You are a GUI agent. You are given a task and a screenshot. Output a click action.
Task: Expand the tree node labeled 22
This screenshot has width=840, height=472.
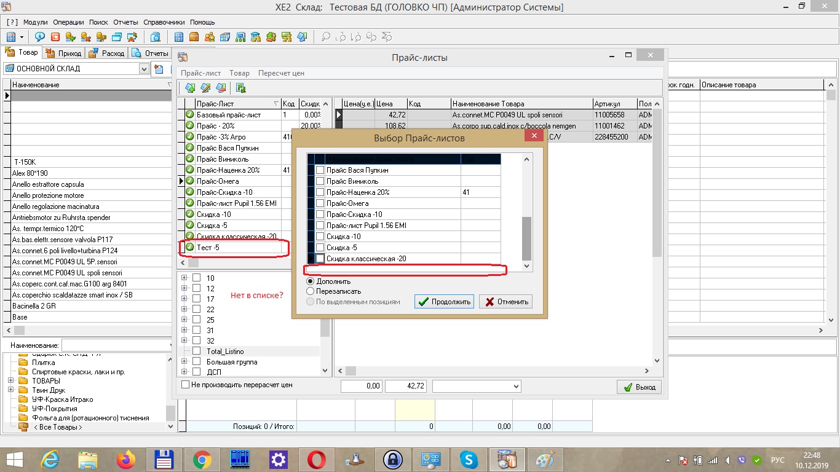[184, 310]
